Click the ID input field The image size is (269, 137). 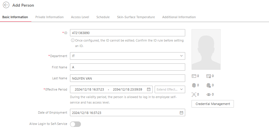pos(128,33)
